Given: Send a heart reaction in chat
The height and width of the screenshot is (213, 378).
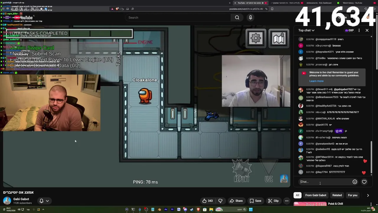Looking at the screenshot, I should (364, 182).
